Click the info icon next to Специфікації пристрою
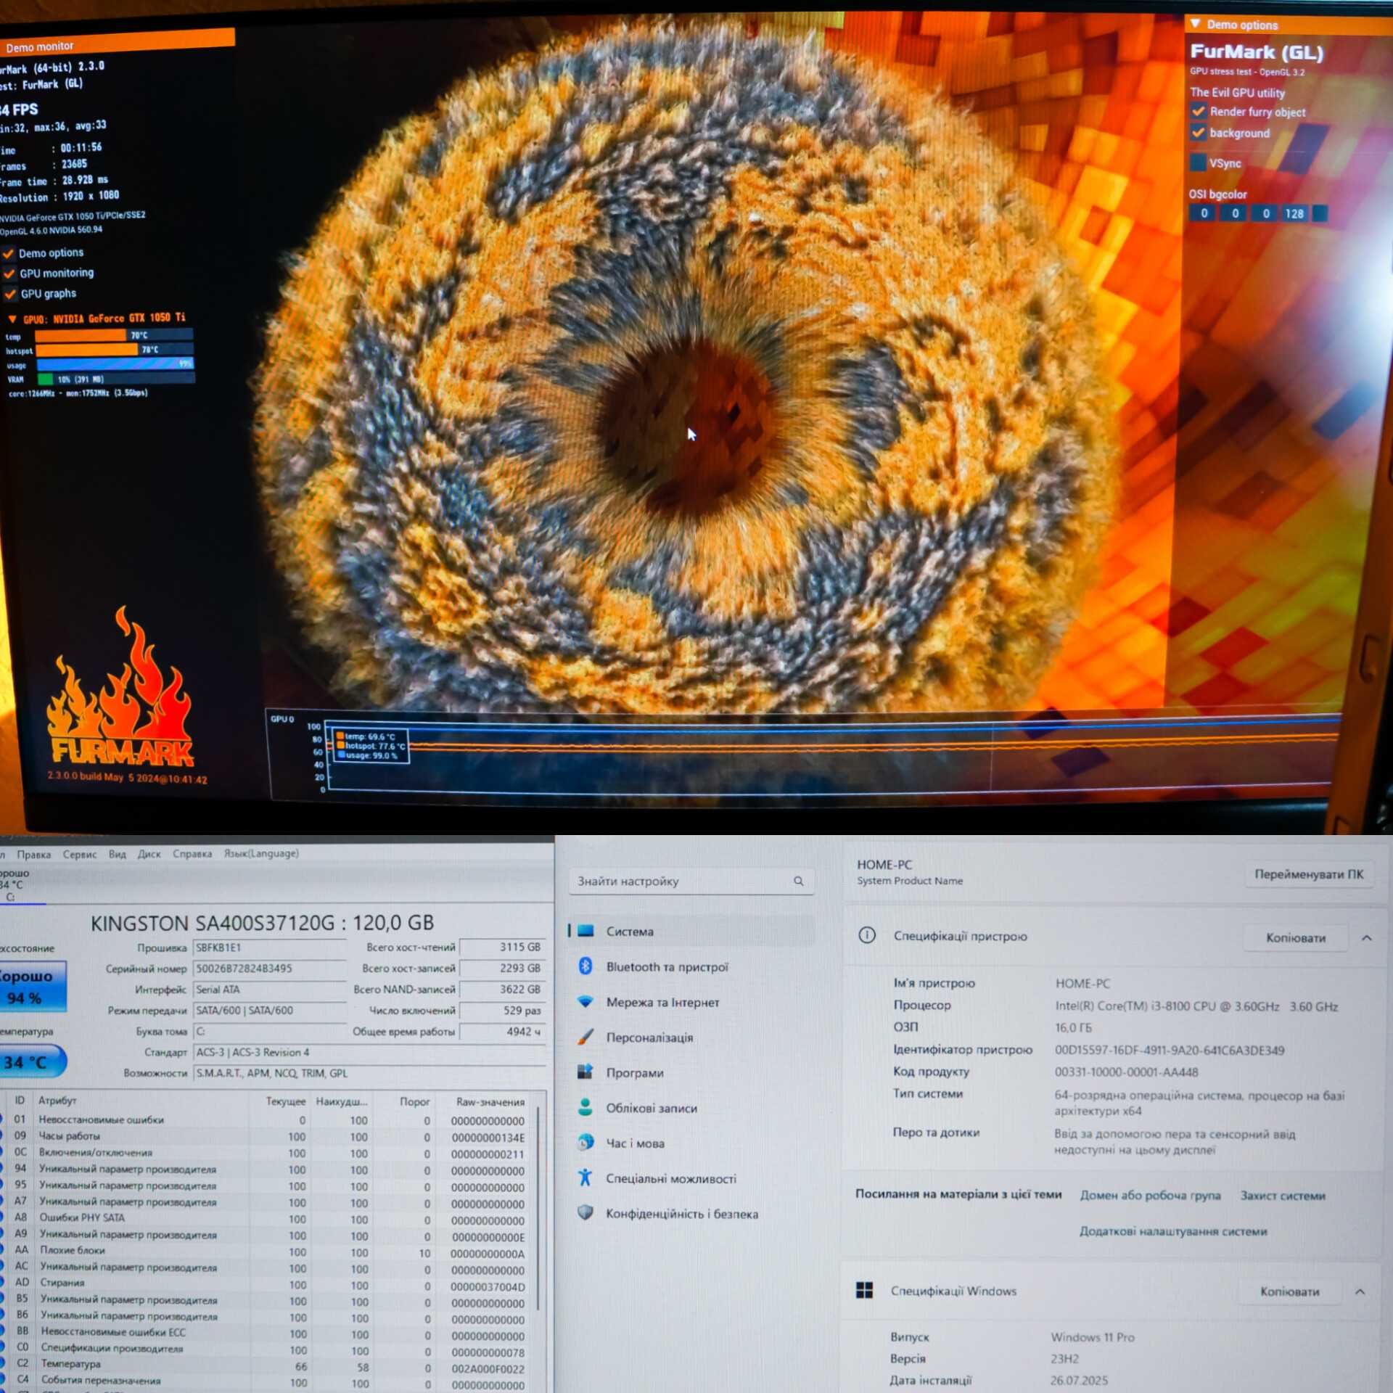 [x=867, y=935]
